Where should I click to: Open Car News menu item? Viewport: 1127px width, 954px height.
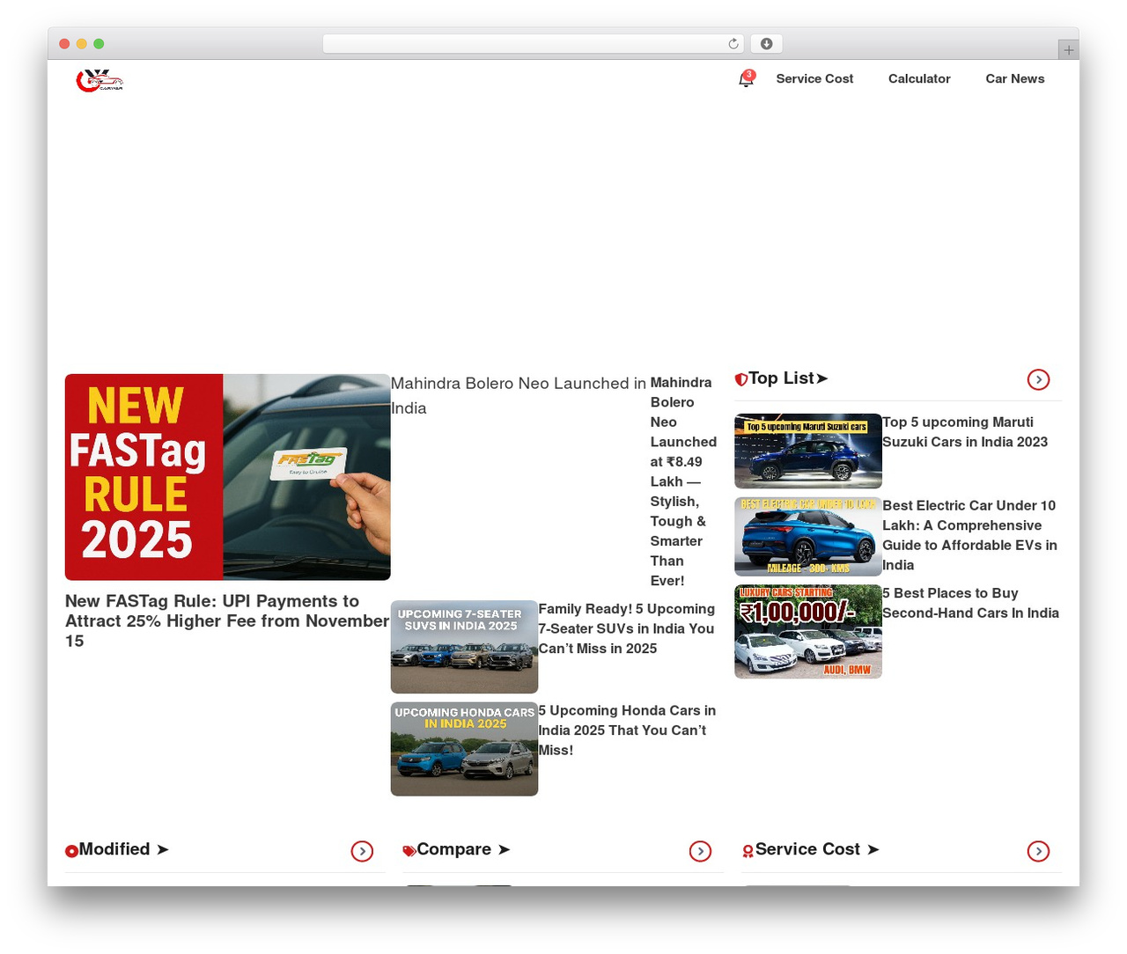click(x=1014, y=78)
